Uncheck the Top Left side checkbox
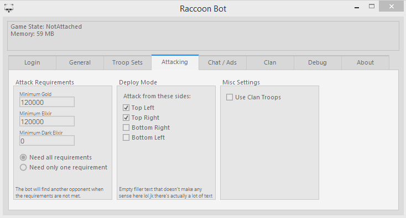Image resolution: width=406 pixels, height=218 pixels. pyautogui.click(x=126, y=108)
